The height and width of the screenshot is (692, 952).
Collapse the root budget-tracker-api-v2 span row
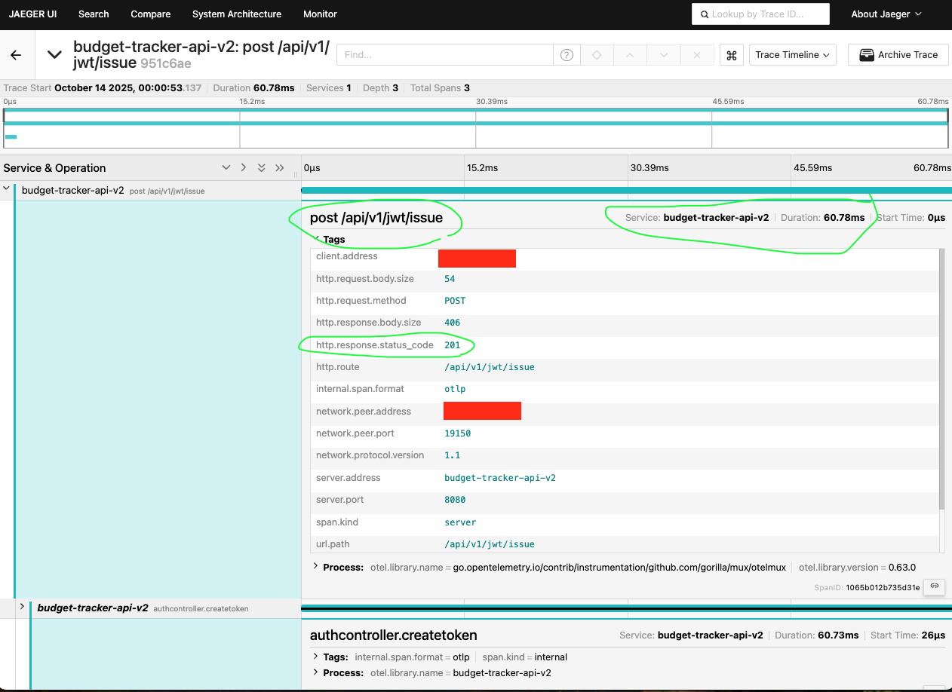click(x=8, y=190)
